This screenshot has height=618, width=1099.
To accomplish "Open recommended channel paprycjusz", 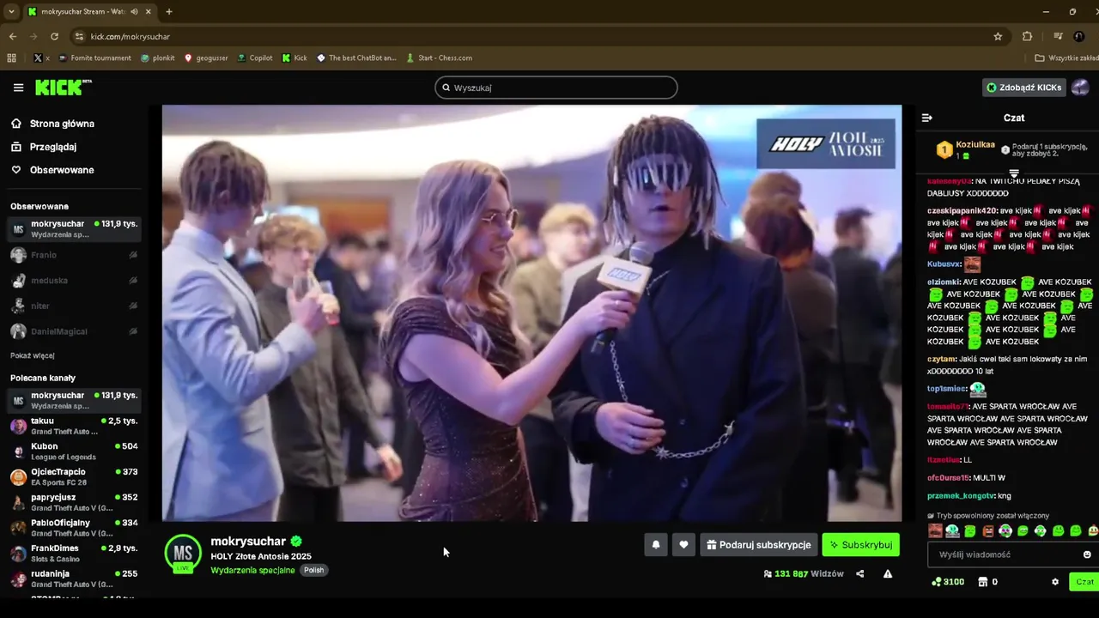I will 74,502.
